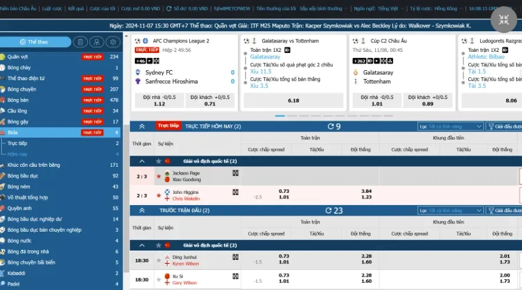
Task: Toggle star for pre-match Giải vô địch quốc tế
Action: pyautogui.click(x=158, y=245)
